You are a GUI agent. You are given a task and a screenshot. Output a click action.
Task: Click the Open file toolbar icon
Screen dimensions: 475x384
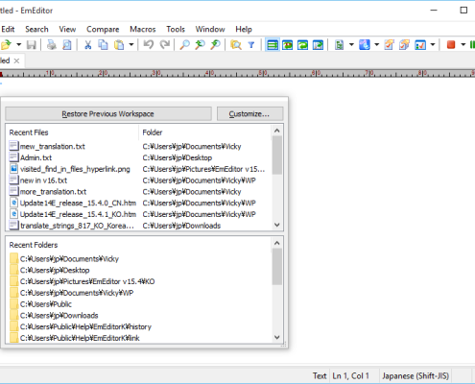pos(6,45)
